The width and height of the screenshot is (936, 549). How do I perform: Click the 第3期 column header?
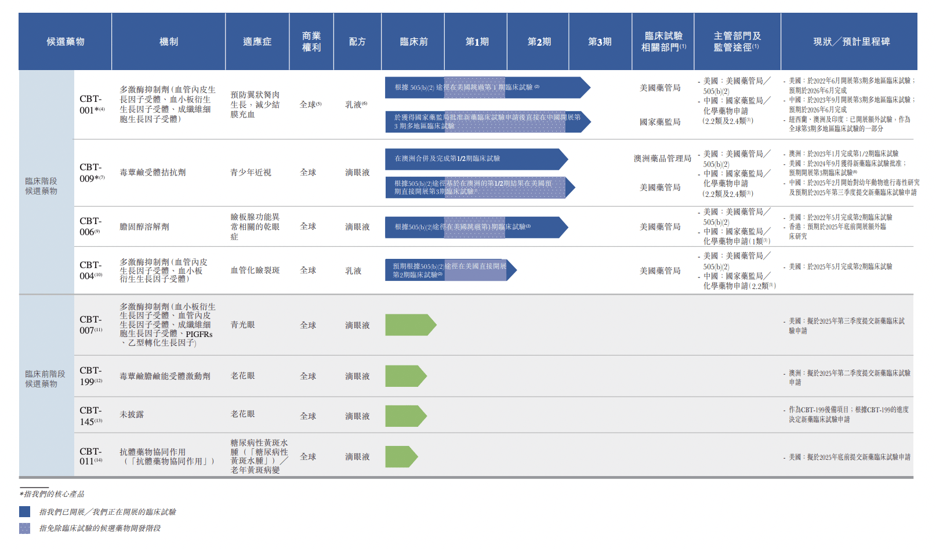point(600,42)
